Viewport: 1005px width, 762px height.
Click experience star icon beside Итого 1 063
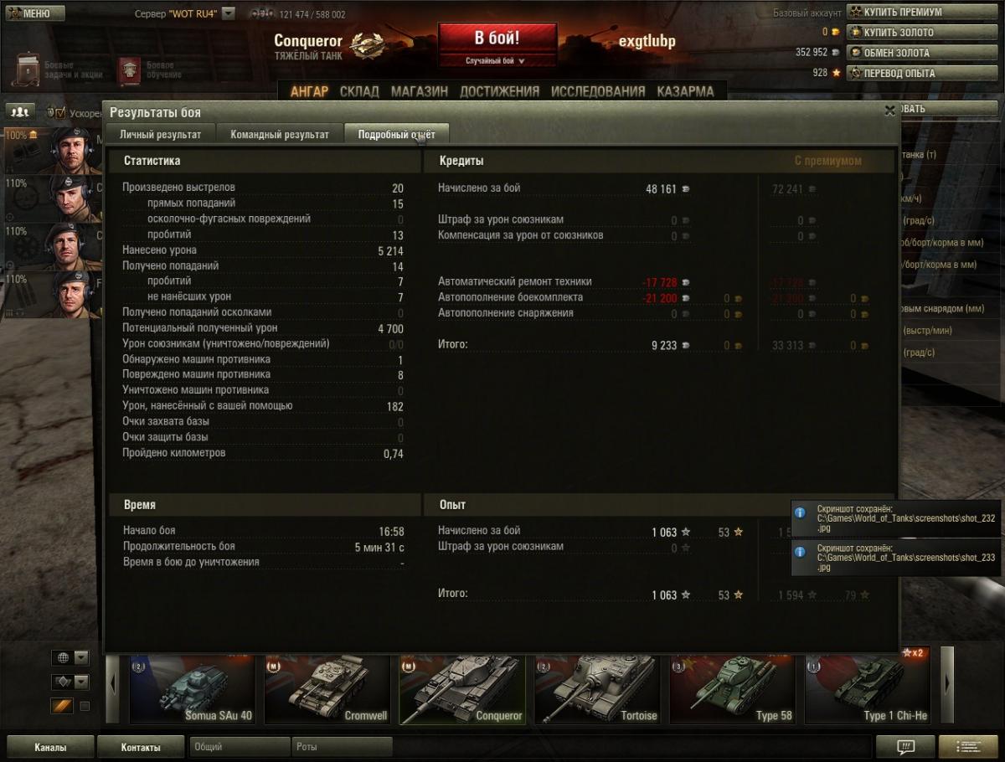click(x=686, y=595)
